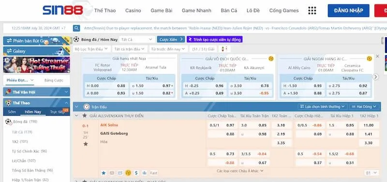Open the scoreboard icon in match toolbar
387x182 pixels.
[112, 173]
